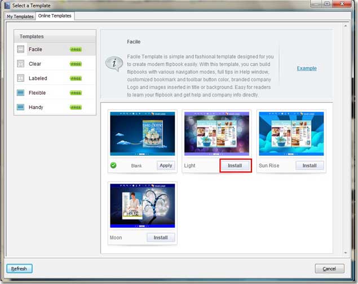The width and height of the screenshot is (358, 284).
Task: Apply the Blank theme
Action: point(166,165)
